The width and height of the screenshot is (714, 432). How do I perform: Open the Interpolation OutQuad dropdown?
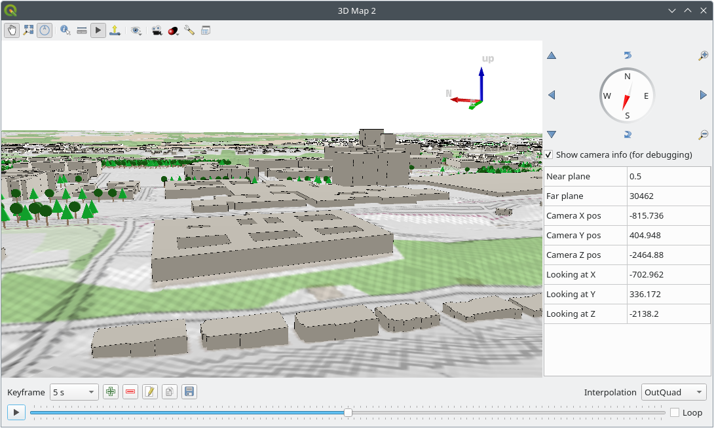(x=673, y=392)
